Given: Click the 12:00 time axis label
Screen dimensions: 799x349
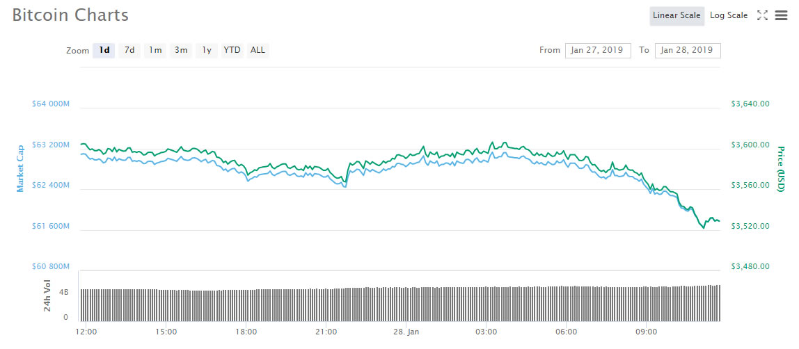Looking at the screenshot, I should tap(86, 332).
